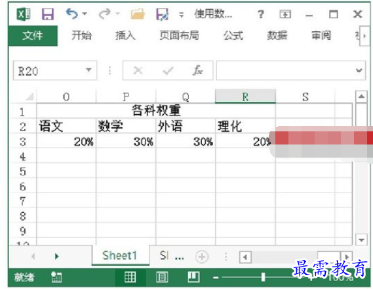Click the vertical scrollbar up arrow
The image size is (373, 289).
coord(361,97)
